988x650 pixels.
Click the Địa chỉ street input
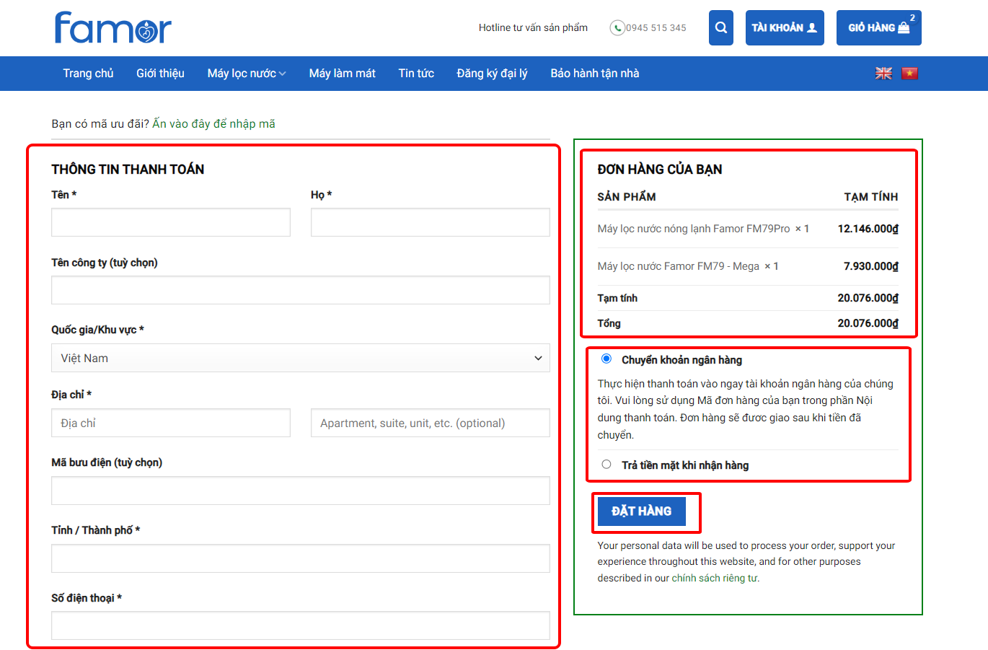171,423
